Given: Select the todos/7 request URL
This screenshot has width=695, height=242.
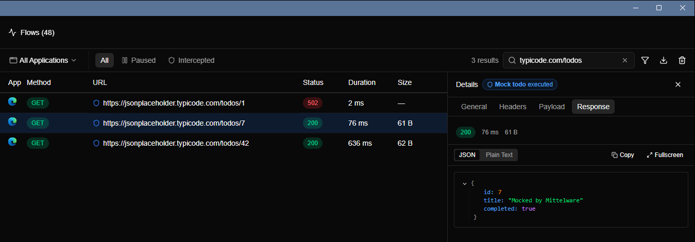Looking at the screenshot, I should tap(174, 123).
